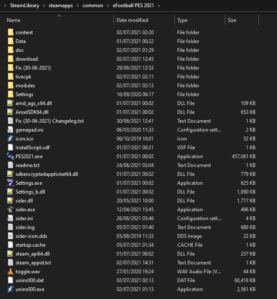Image resolution: width=277 pixels, height=299 pixels.
Task: Sort by Date modified column header
Action: pyautogui.click(x=132, y=20)
